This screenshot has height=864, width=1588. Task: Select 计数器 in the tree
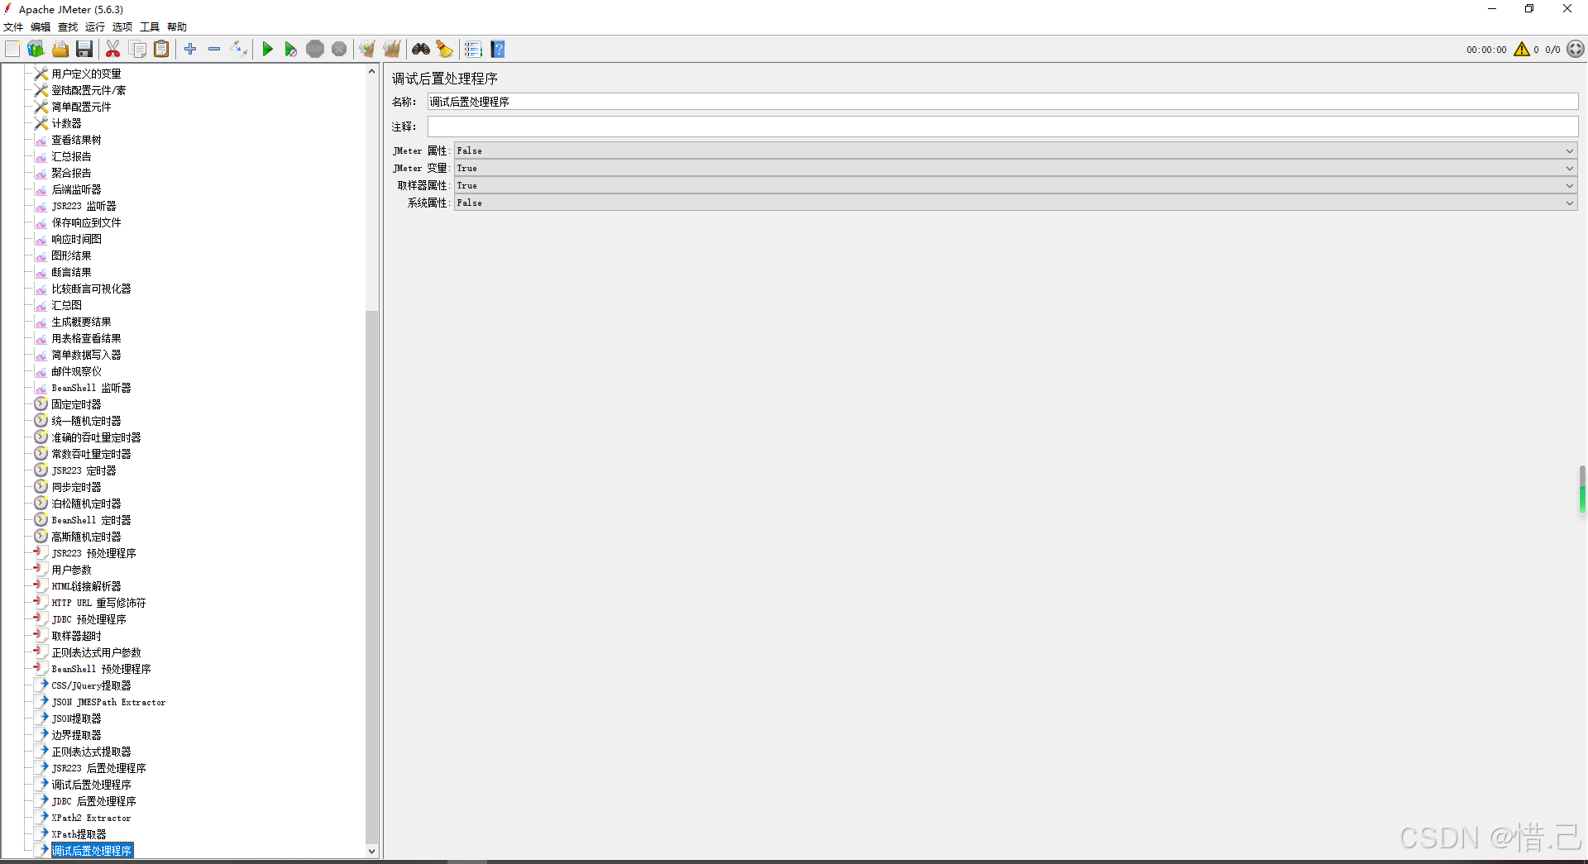pos(66,123)
